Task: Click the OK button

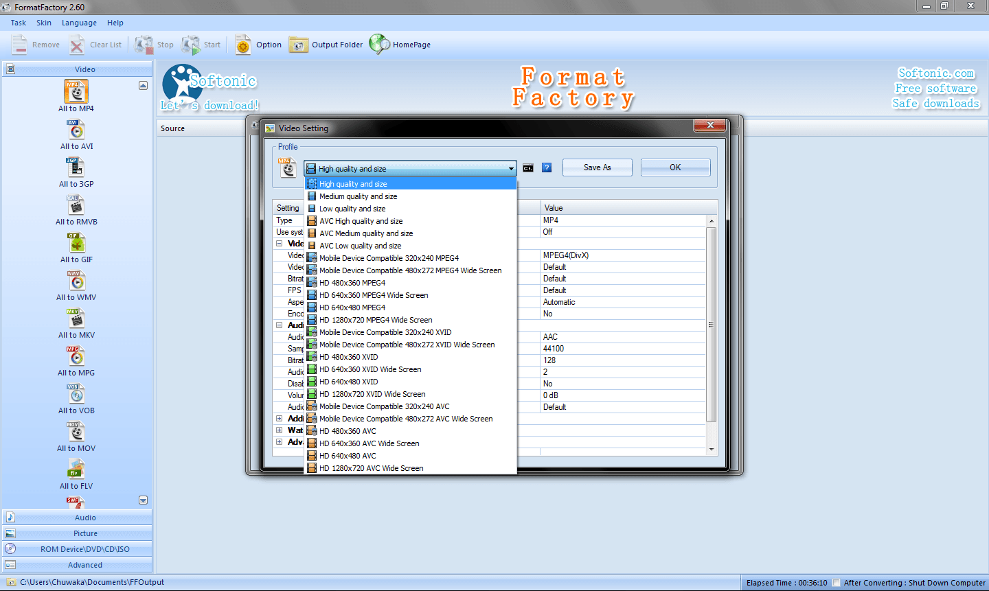Action: coord(675,167)
